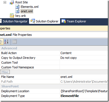Select key.snk in the solution tree
The image size is (109, 102).
[x=21, y=16]
